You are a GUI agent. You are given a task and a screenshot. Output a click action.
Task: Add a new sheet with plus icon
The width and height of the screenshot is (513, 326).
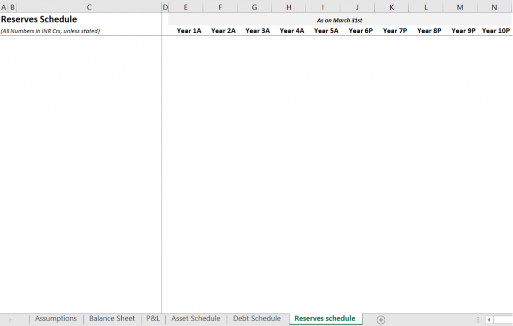click(381, 319)
